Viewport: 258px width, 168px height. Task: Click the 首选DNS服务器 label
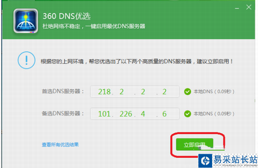click(x=63, y=91)
